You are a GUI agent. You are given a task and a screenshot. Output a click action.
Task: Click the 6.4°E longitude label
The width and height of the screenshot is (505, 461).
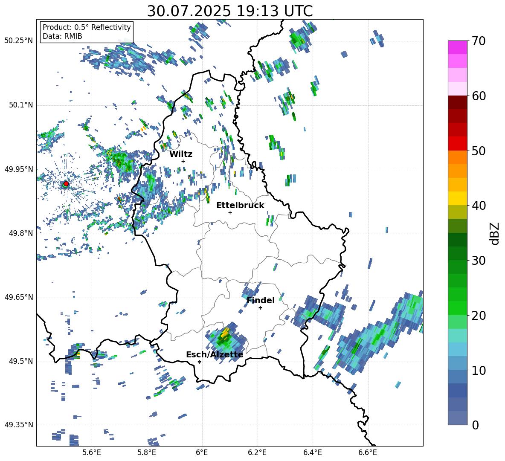(312, 453)
